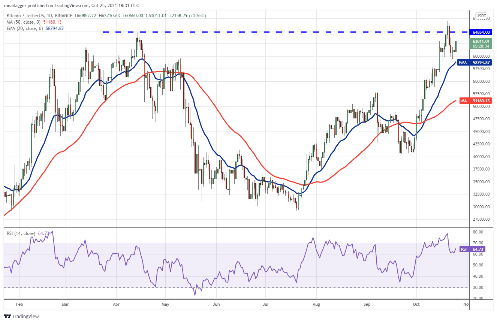Click the 35000.00 price axis label
This screenshot has width=497, height=323.
481,182
